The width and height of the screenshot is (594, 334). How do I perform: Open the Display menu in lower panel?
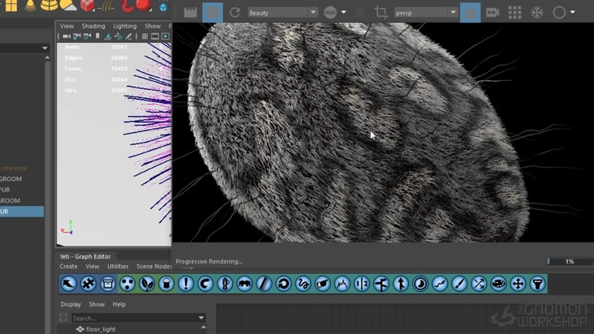pos(71,304)
